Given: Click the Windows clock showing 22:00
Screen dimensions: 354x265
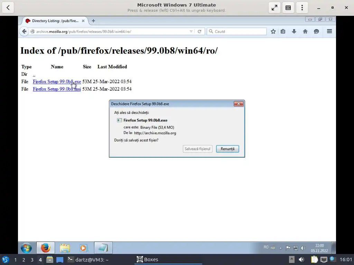Looking at the screenshot, I should point(319,248).
